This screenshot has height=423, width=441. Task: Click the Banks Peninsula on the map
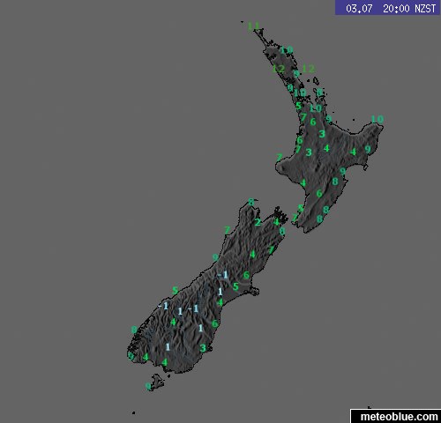pos(254,292)
